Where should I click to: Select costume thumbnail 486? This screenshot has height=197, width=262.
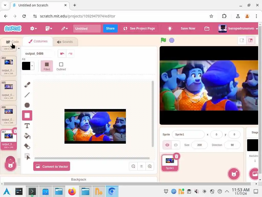[8, 115]
